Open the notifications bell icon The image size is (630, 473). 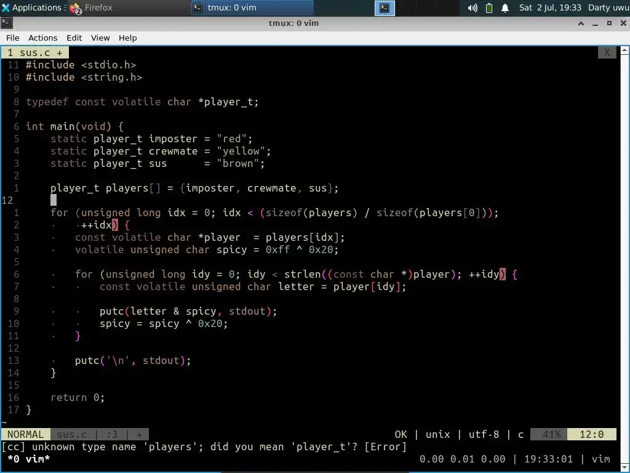[x=505, y=7]
